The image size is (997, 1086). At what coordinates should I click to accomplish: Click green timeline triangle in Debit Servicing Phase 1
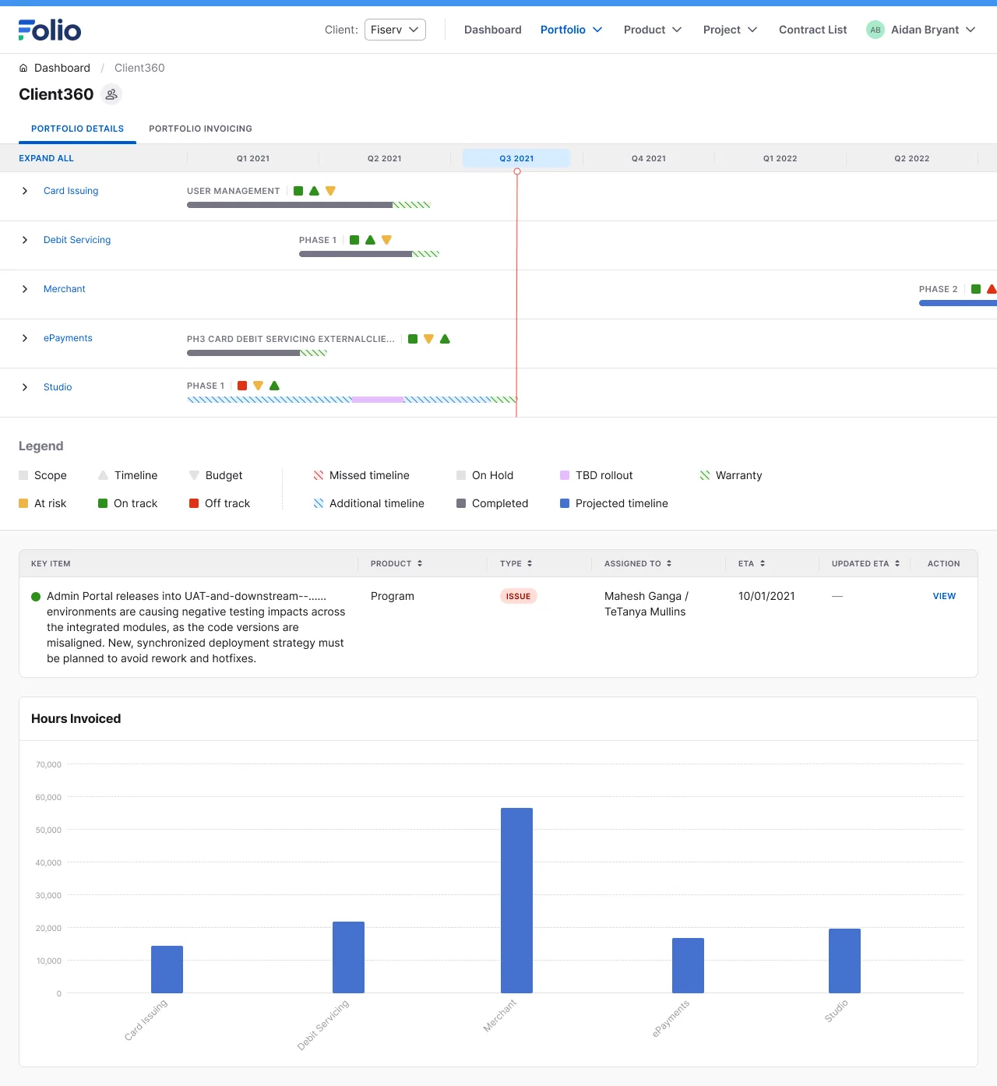click(x=371, y=240)
